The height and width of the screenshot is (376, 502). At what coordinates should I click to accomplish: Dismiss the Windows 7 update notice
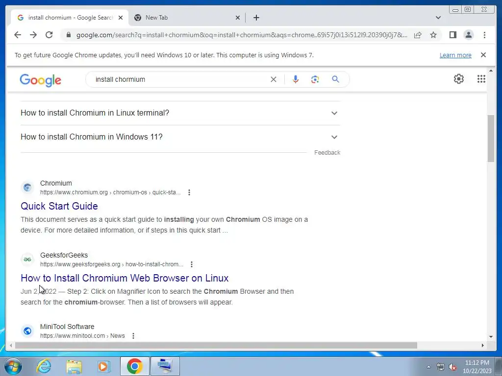tap(483, 55)
